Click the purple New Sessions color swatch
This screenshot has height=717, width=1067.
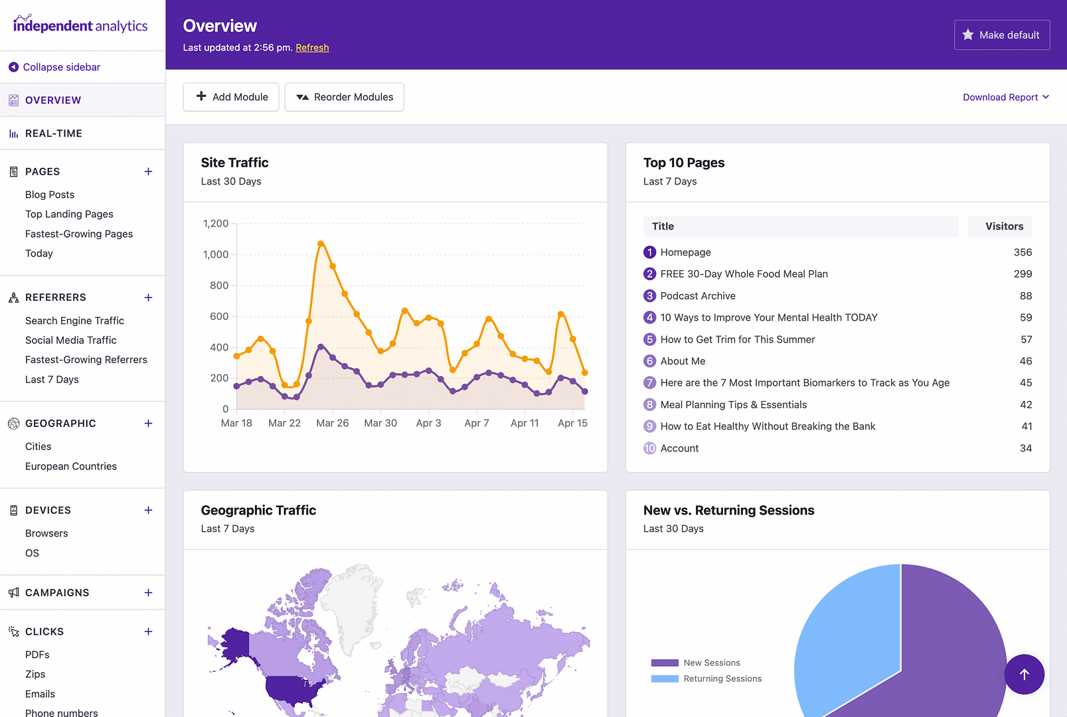[x=664, y=662]
